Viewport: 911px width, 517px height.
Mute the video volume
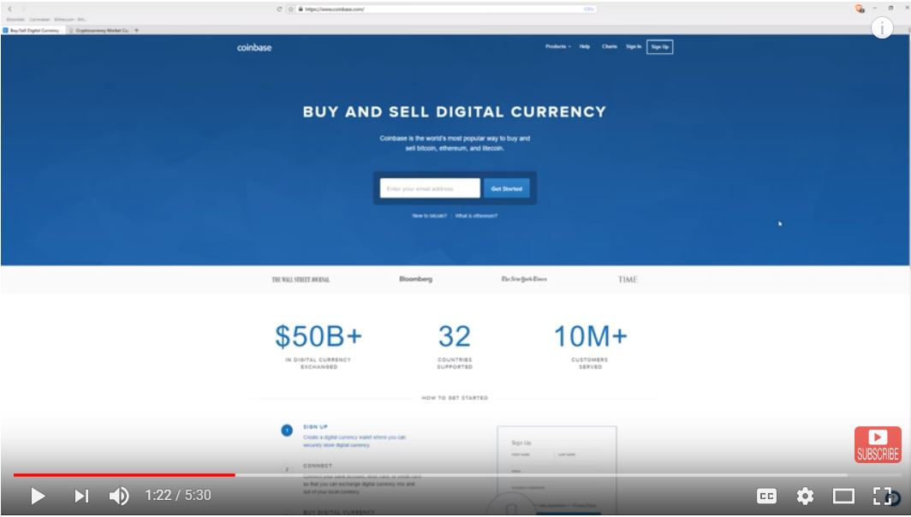(119, 496)
